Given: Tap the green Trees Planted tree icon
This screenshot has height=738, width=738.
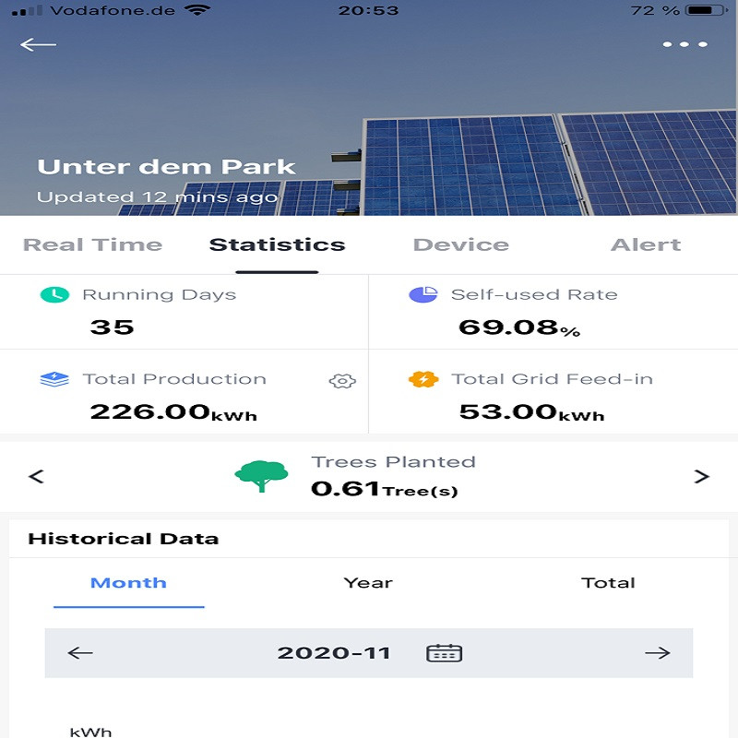Looking at the screenshot, I should [x=261, y=476].
